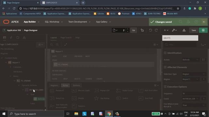Image resolution: width=209 pixels, height=117 pixels.
Task: Dismiss the Changes saved notification
Action: (204, 22)
